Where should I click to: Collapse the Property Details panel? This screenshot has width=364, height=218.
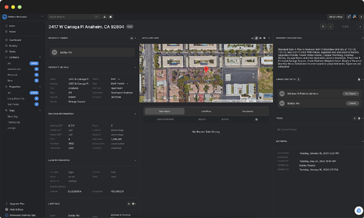click(135, 67)
